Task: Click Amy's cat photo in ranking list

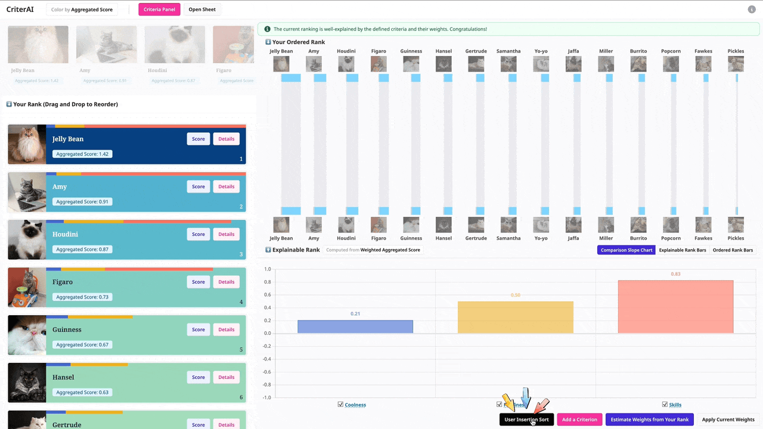Action: click(27, 192)
